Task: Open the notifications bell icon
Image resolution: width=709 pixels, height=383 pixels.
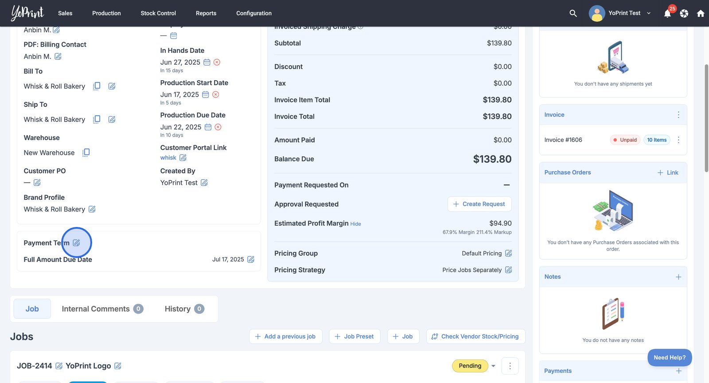Action: pos(667,14)
